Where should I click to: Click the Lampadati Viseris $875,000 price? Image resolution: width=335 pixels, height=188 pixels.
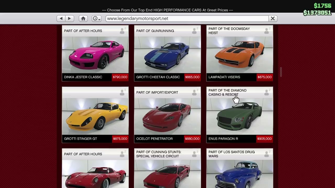pyautogui.click(x=265, y=77)
